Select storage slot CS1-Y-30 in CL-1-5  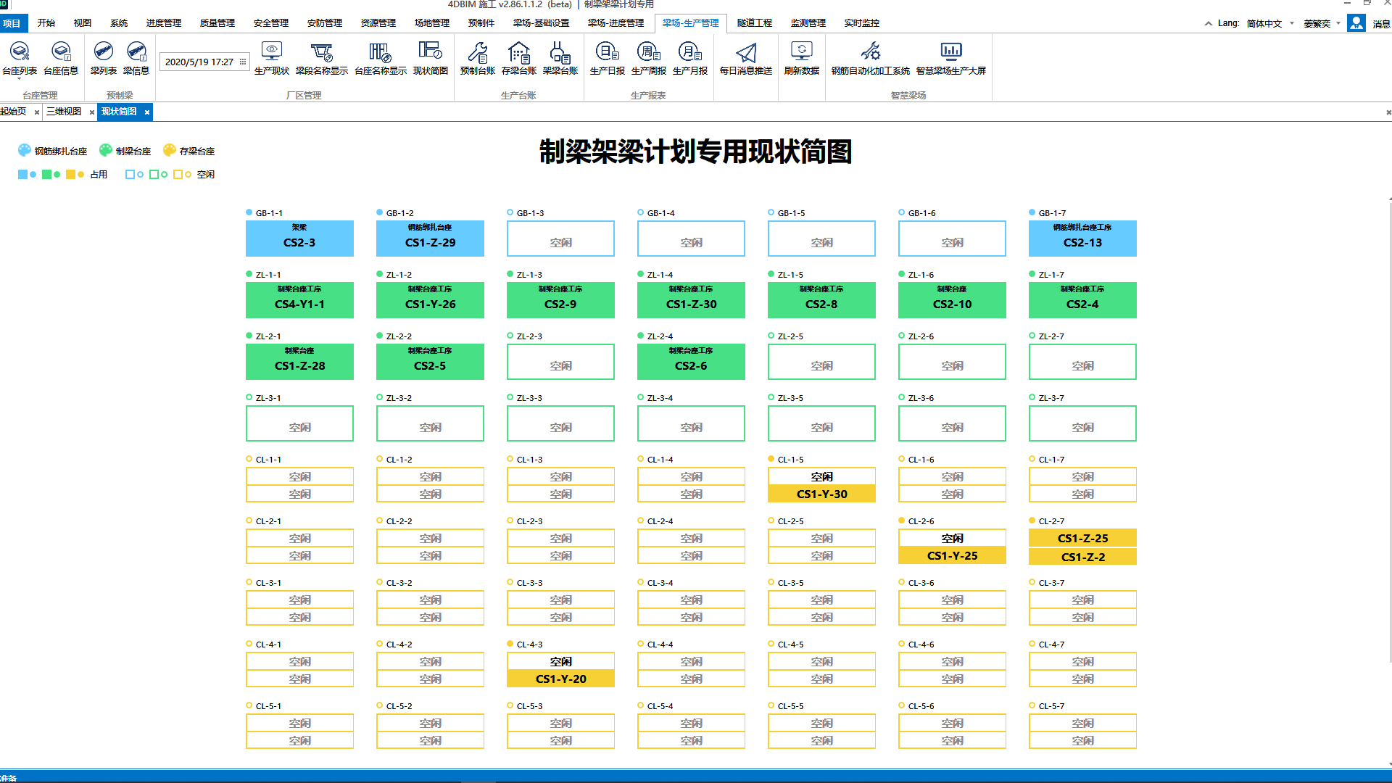tap(821, 494)
